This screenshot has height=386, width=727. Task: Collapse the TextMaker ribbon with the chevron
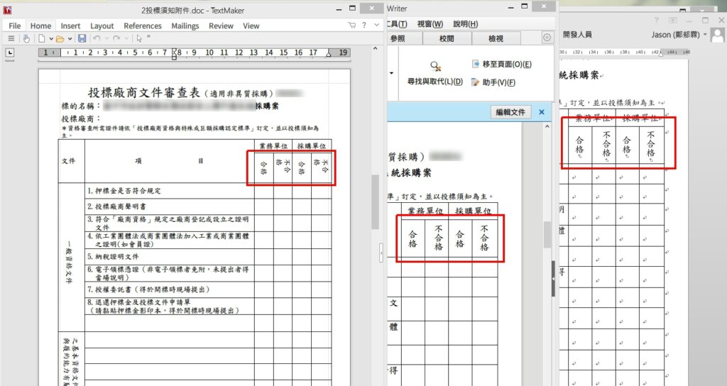click(x=376, y=25)
